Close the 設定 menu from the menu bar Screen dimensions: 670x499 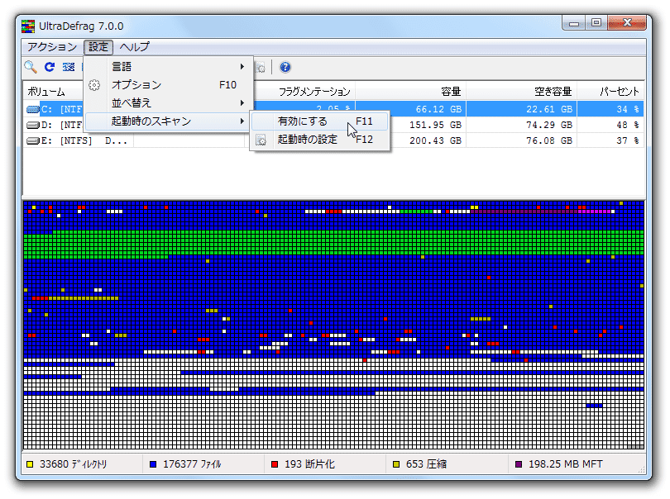click(98, 47)
